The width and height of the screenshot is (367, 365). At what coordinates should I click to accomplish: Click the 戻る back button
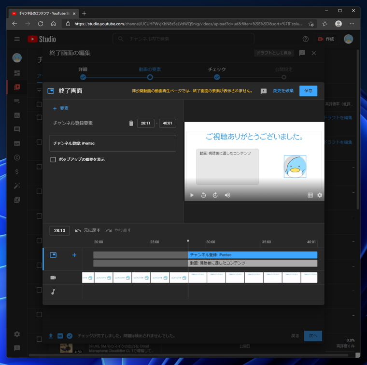coord(295,336)
